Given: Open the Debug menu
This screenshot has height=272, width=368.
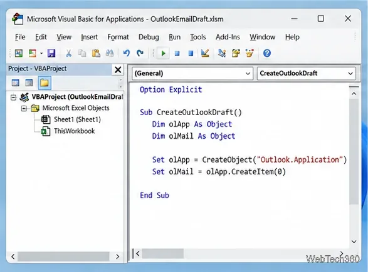Looking at the screenshot, I should pos(149,37).
